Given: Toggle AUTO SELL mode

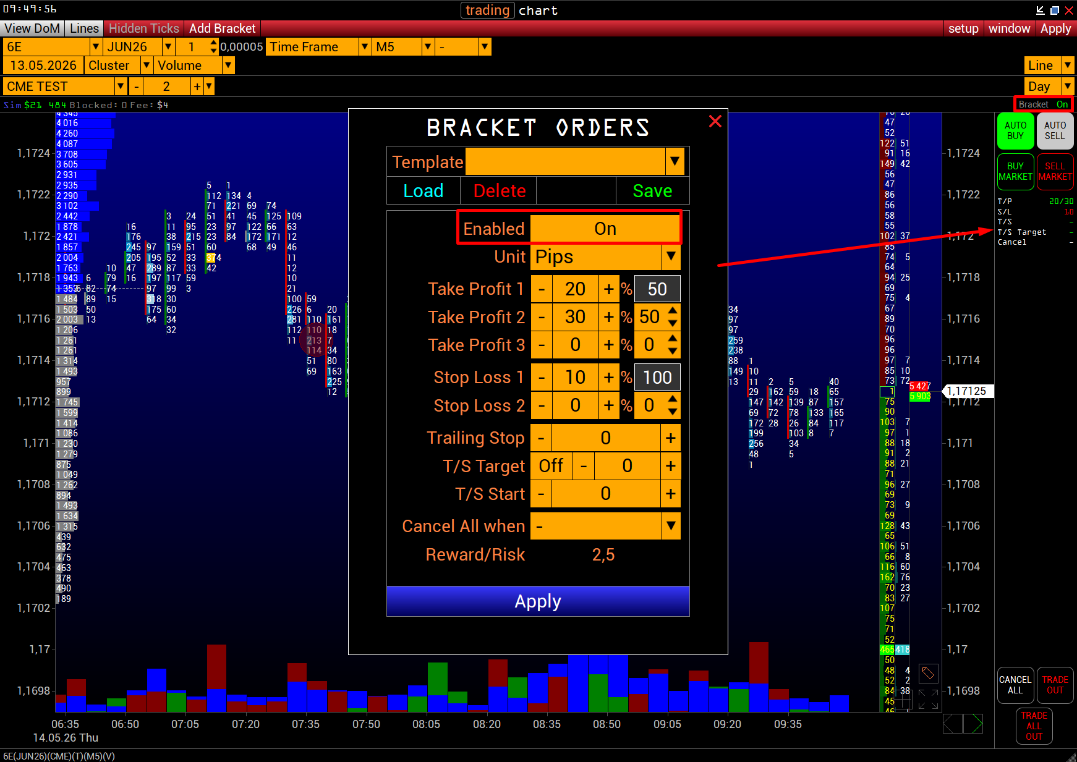Looking at the screenshot, I should click(1055, 130).
